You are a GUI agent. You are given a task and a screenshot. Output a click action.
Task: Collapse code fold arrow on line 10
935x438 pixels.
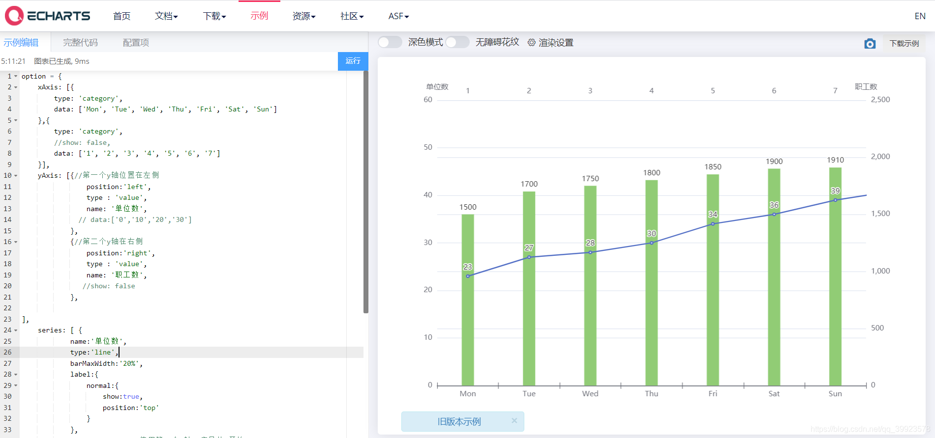(x=16, y=176)
